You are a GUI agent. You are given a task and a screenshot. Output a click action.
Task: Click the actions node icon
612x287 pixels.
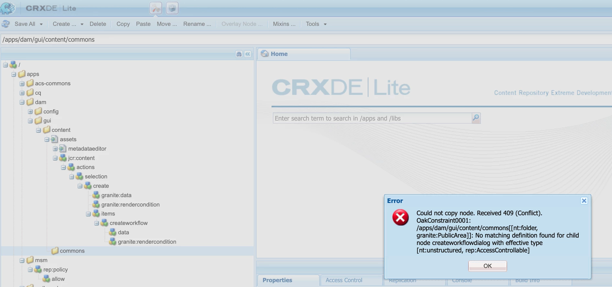click(x=71, y=167)
